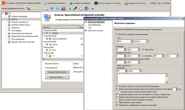Open Skype calls interval units dropdown
The image size is (185, 110).
click(139, 62)
